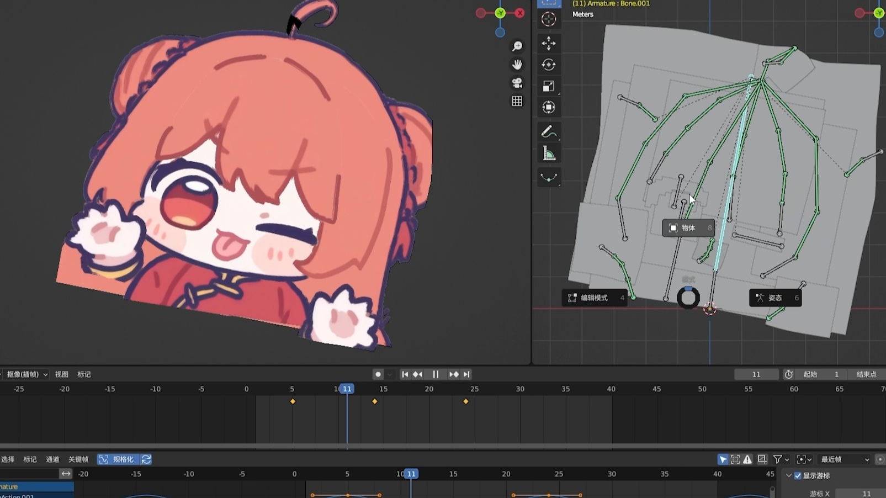Screen dimensions: 886x498
Task: Click the channel search swap arrow icon
Action: 66,474
